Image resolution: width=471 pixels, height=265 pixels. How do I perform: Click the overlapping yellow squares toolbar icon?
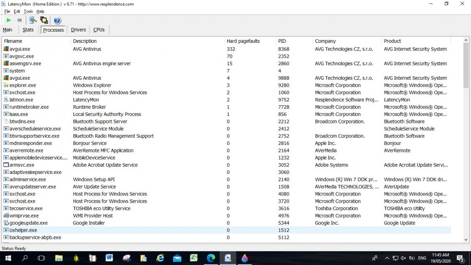coord(44,20)
